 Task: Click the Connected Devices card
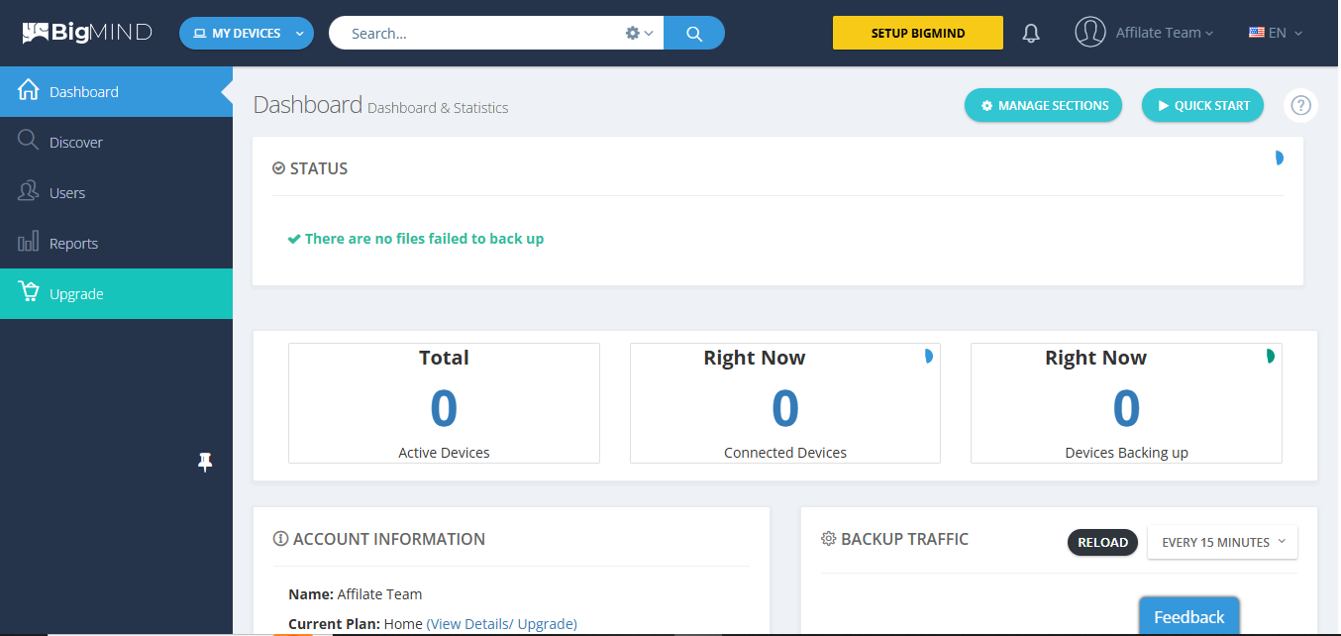pos(785,403)
